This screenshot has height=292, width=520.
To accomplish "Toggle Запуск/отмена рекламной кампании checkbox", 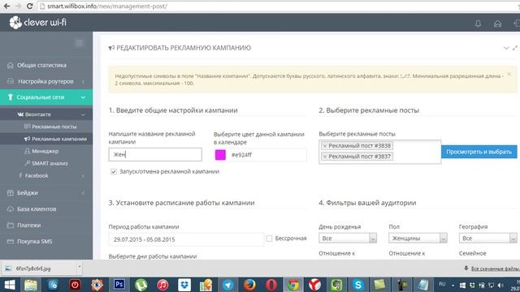I will pos(114,171).
